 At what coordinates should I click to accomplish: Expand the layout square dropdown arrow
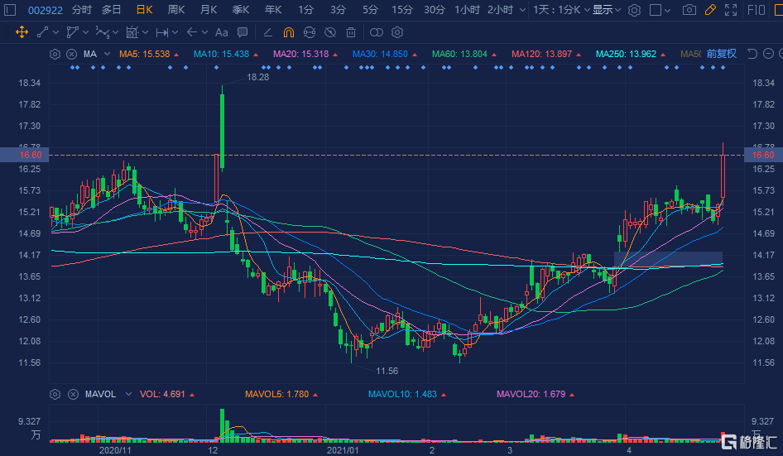[x=668, y=10]
